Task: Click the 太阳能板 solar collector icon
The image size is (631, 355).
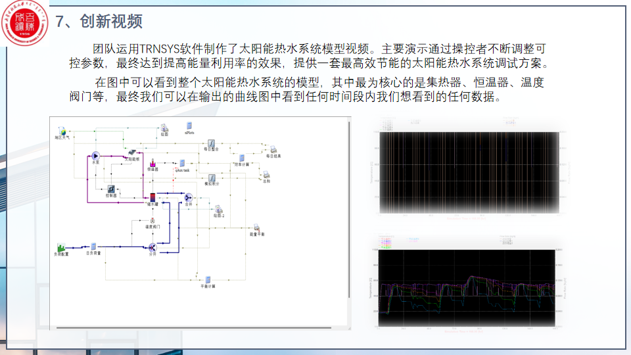Action: pyautogui.click(x=131, y=153)
